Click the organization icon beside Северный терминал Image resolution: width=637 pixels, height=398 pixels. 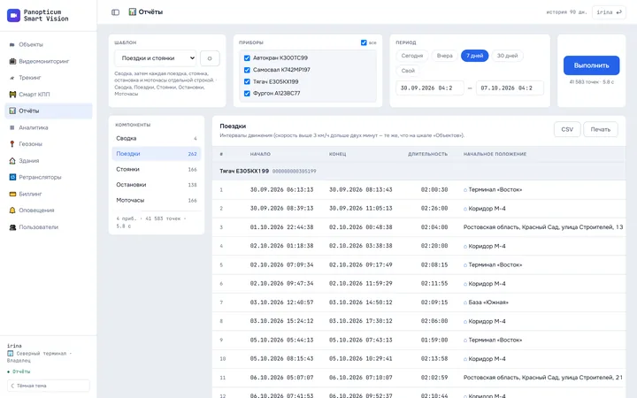tap(10, 353)
